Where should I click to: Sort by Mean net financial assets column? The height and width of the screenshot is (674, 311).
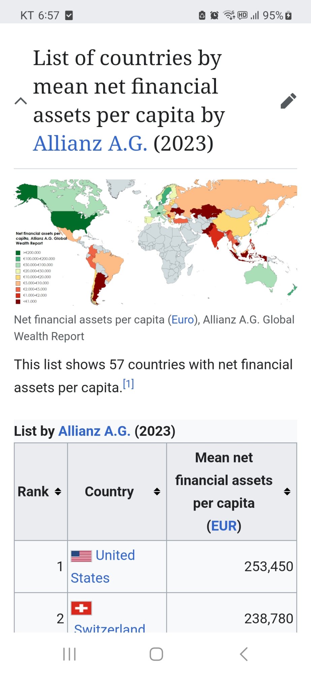click(x=287, y=492)
